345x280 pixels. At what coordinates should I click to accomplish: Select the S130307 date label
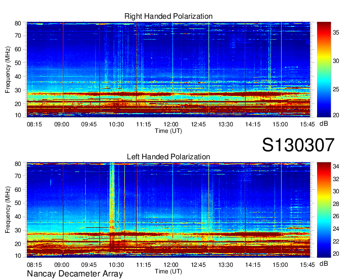(298, 145)
